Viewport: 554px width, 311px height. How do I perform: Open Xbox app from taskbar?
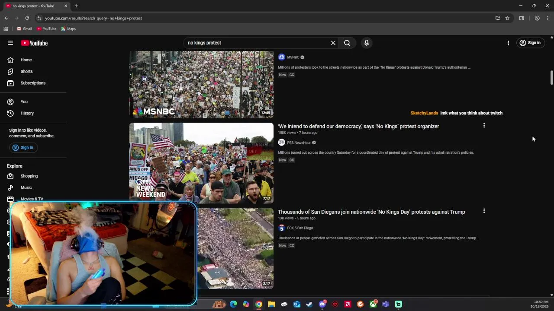[373, 304]
